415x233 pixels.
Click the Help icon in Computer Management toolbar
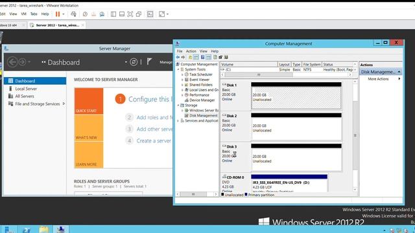coord(202,57)
